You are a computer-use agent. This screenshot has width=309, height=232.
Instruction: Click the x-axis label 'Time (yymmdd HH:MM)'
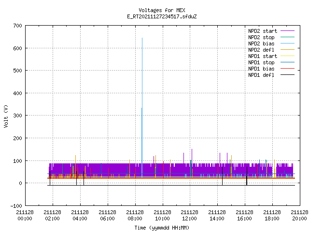(162, 228)
